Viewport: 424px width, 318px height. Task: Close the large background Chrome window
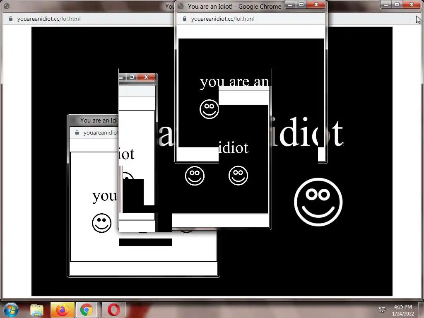coord(412,5)
